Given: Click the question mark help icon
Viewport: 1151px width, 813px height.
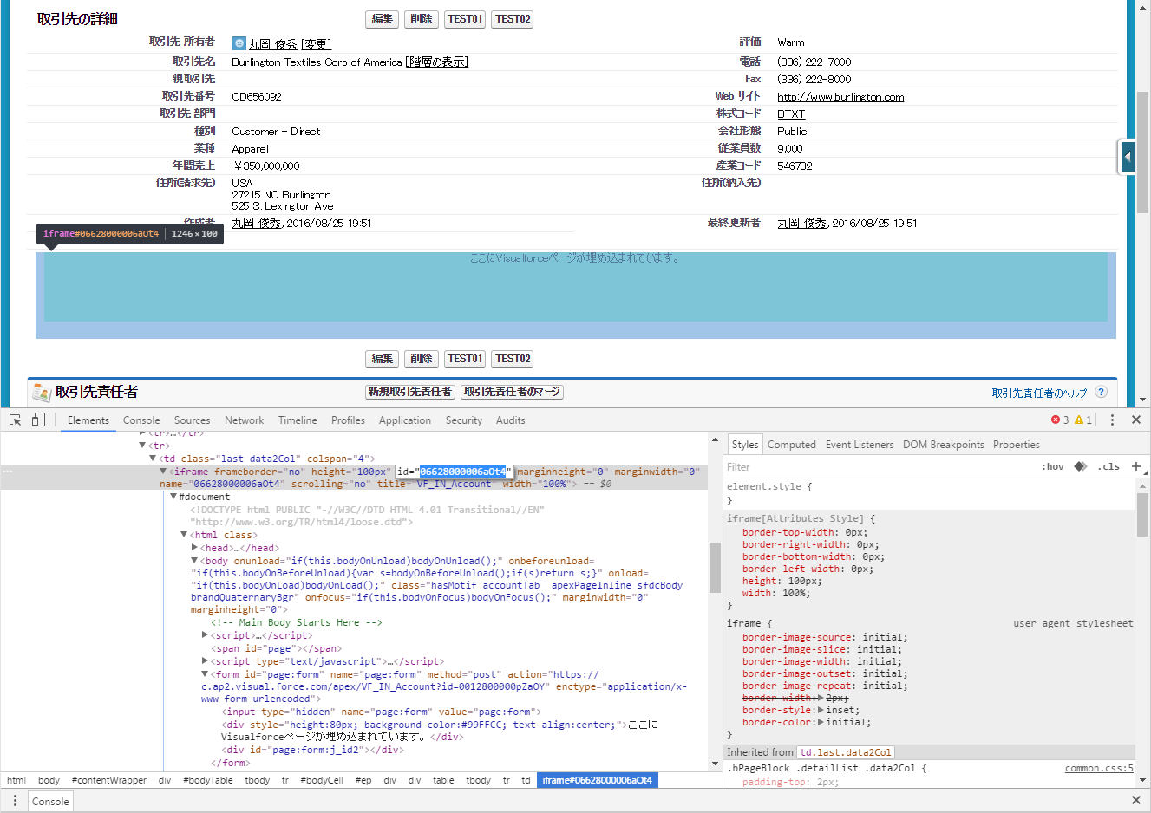Looking at the screenshot, I should tap(1101, 392).
